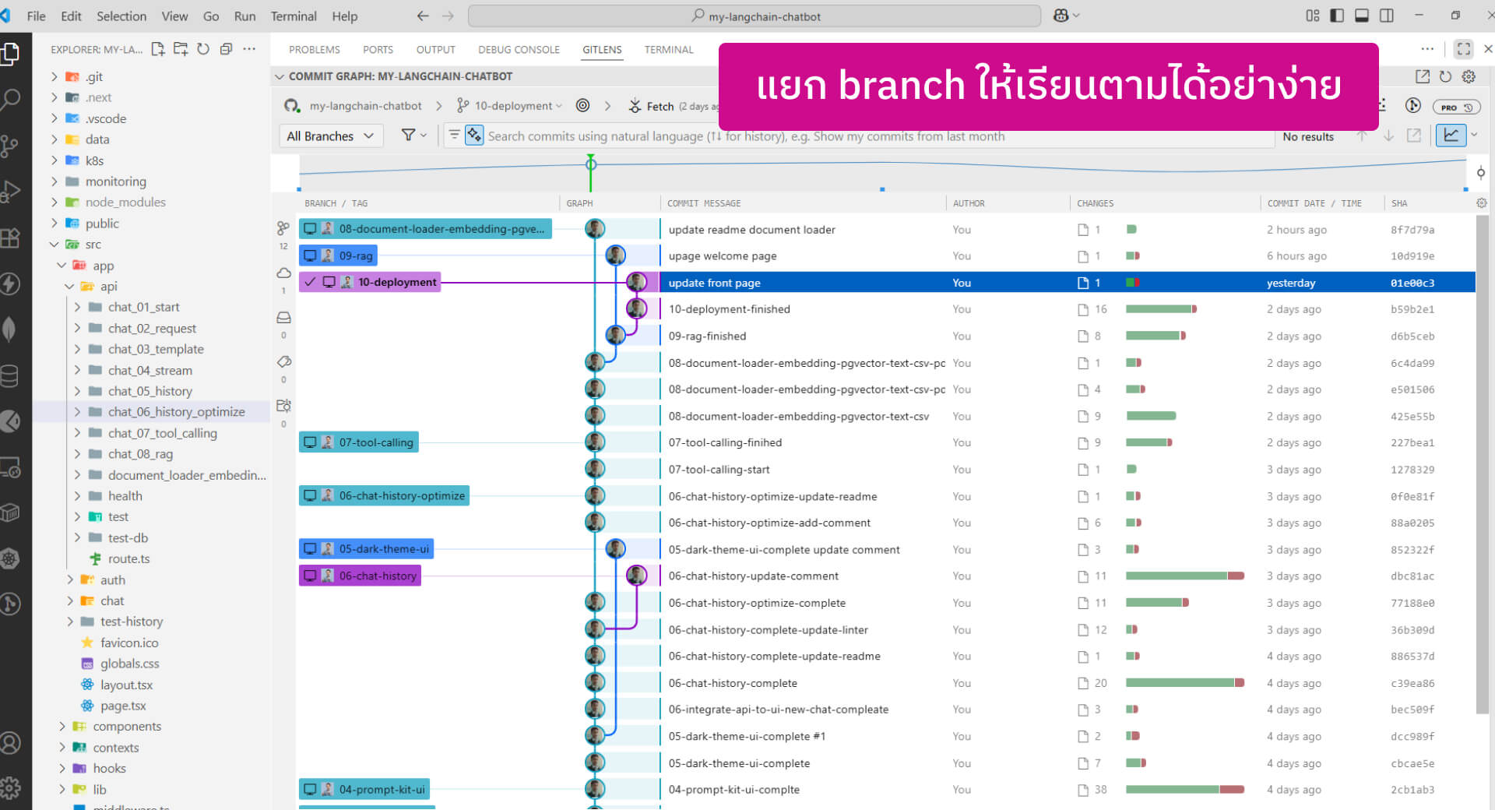Open commit graph settings gear
The width and height of the screenshot is (1495, 810).
coord(1469,76)
